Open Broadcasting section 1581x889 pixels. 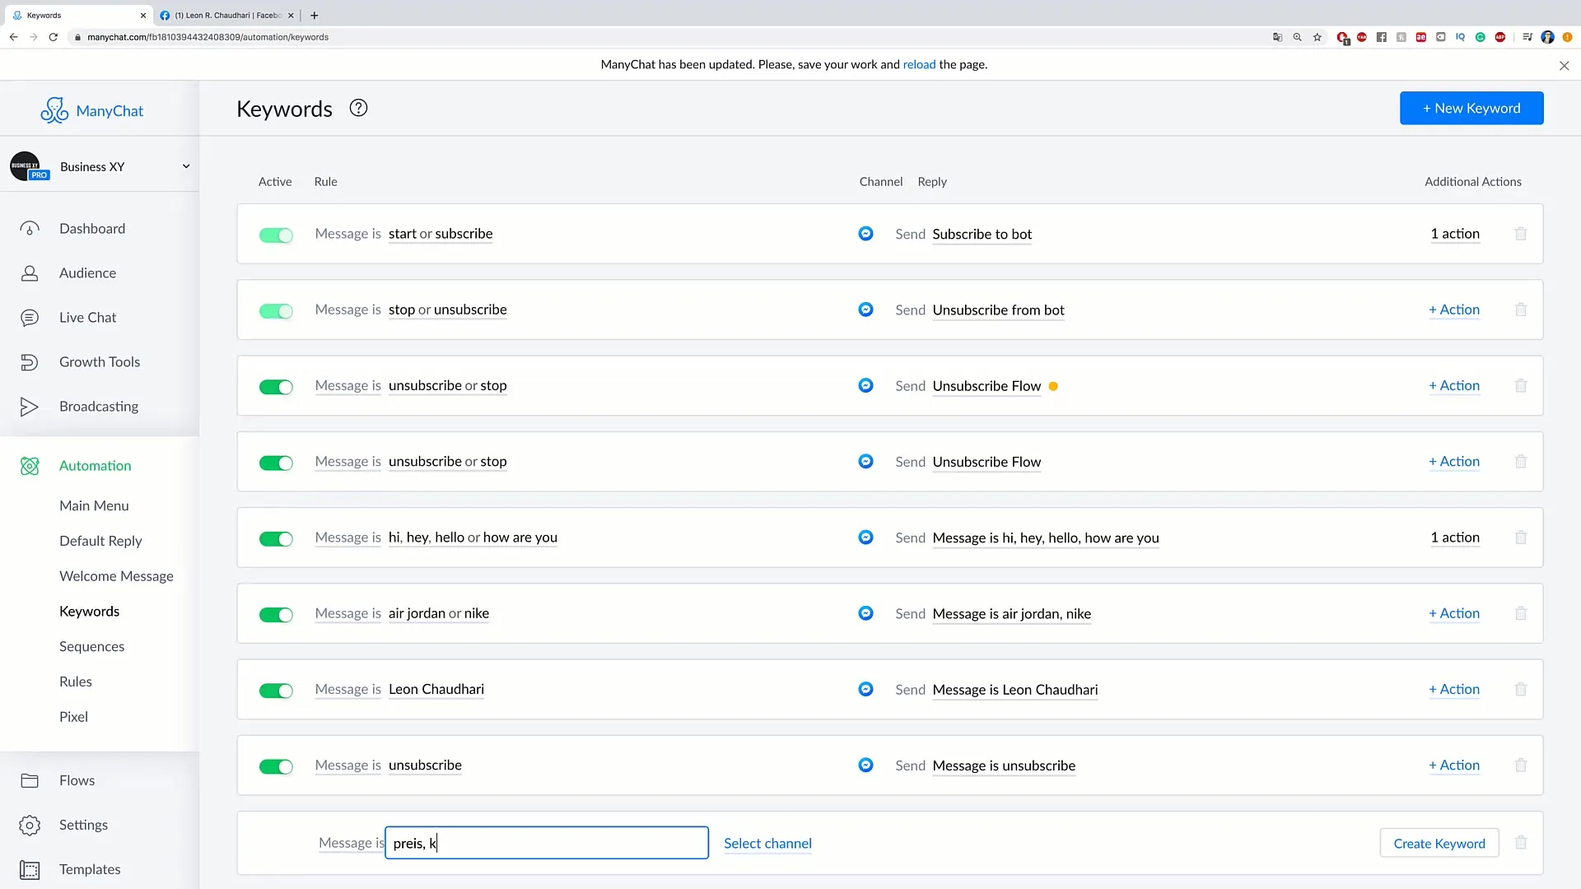point(99,406)
